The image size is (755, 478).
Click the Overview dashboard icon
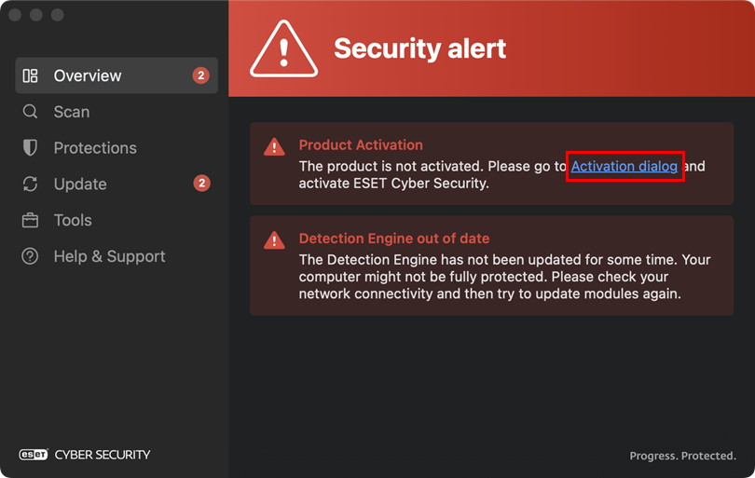[x=30, y=75]
